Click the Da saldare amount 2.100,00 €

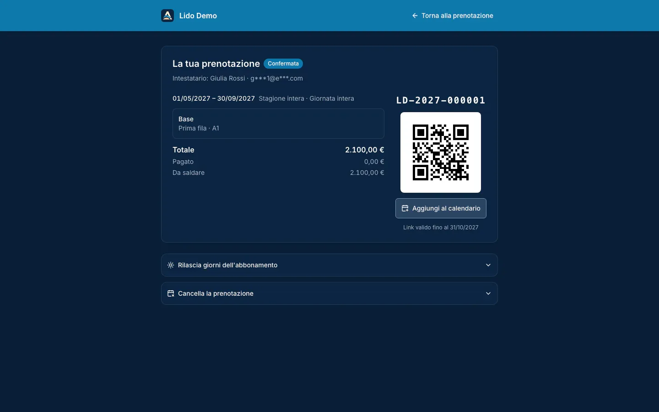pyautogui.click(x=367, y=173)
